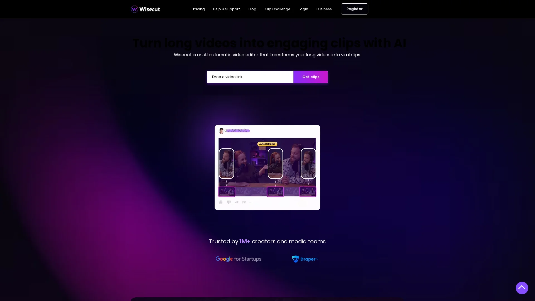The image size is (535, 301).
Task: Click the three-dots more icon under video
Action: [251, 202]
